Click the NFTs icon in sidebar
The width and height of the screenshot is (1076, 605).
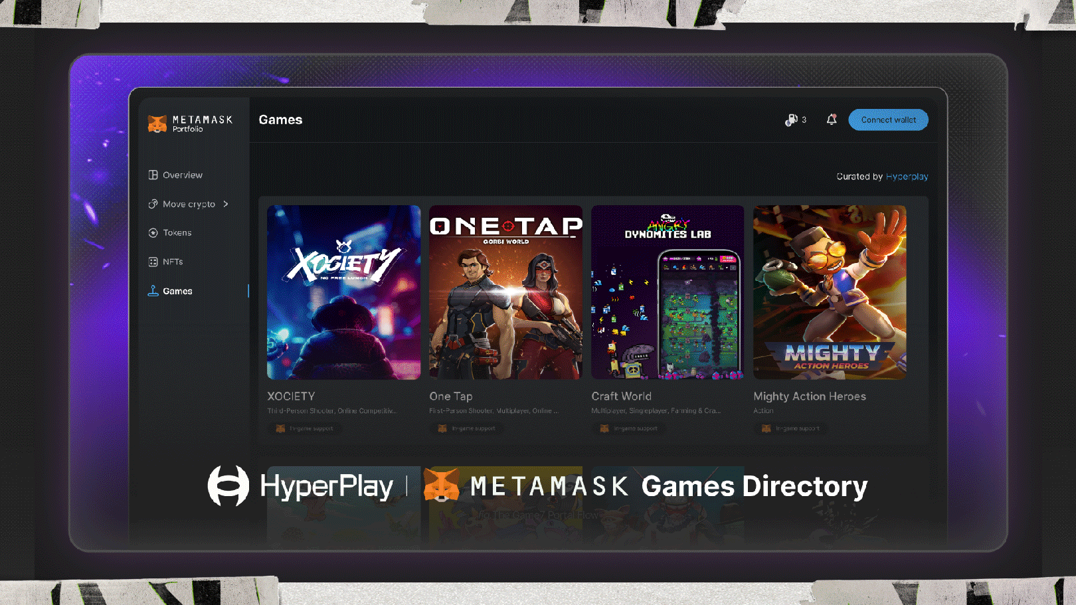[153, 262]
